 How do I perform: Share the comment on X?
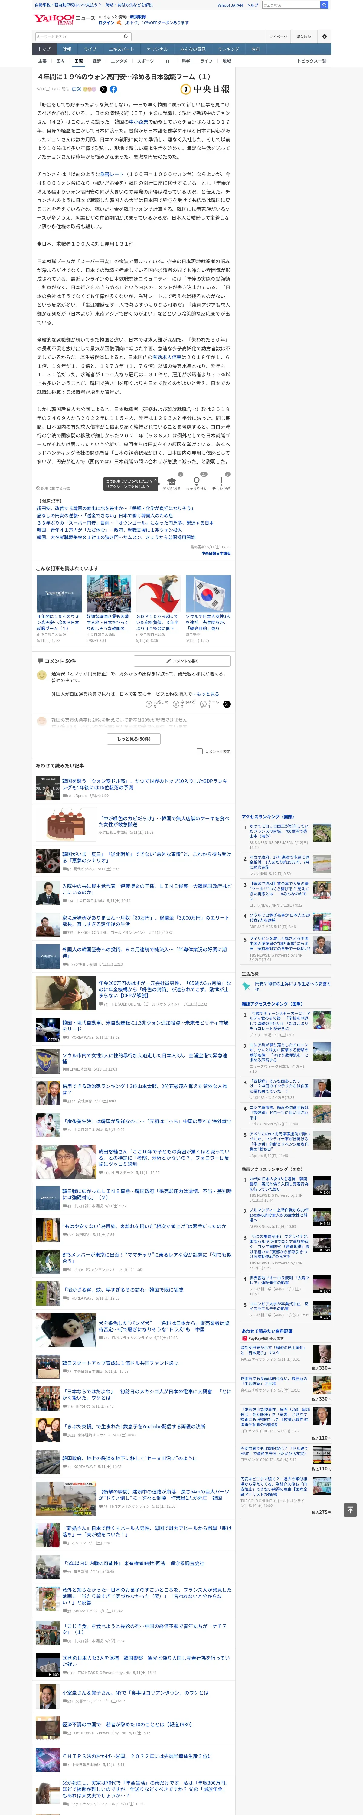tap(227, 704)
